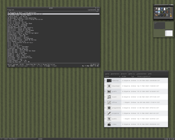The height and width of the screenshot is (140, 175).
Task: Select 'Black Stone Cherry - Hell & High Water'
Action: click(23, 33)
